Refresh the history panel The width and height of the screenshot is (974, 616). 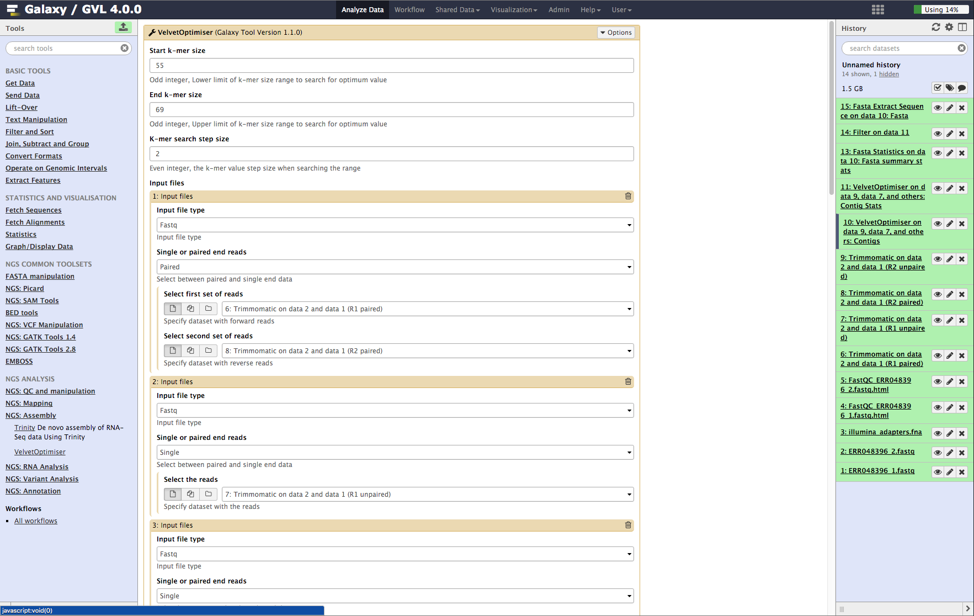point(936,27)
